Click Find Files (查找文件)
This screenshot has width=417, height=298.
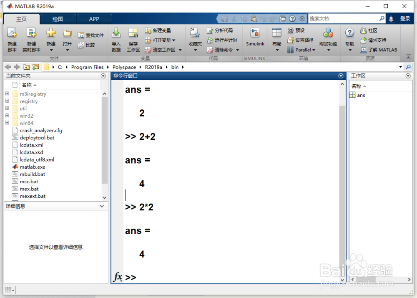point(90,35)
